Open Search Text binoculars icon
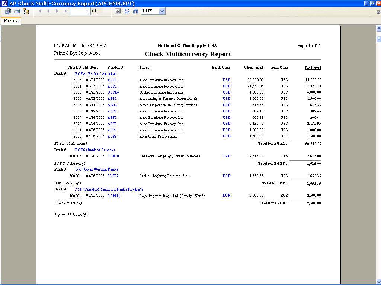 135,11
